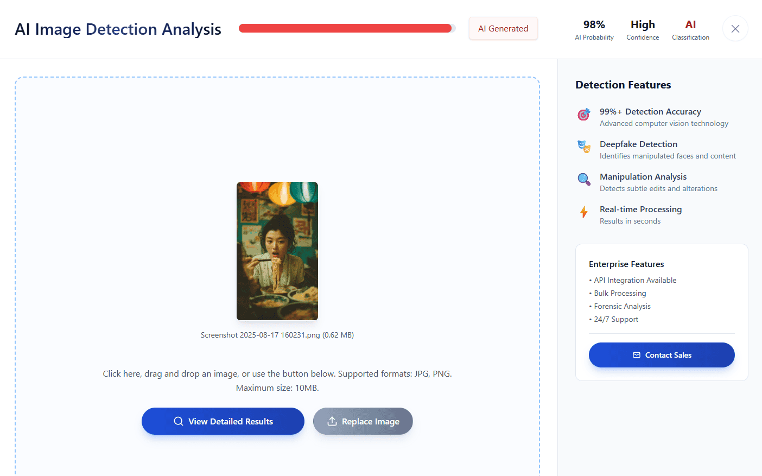Close the analysis panel with X button
The width and height of the screenshot is (762, 476).
tap(735, 29)
